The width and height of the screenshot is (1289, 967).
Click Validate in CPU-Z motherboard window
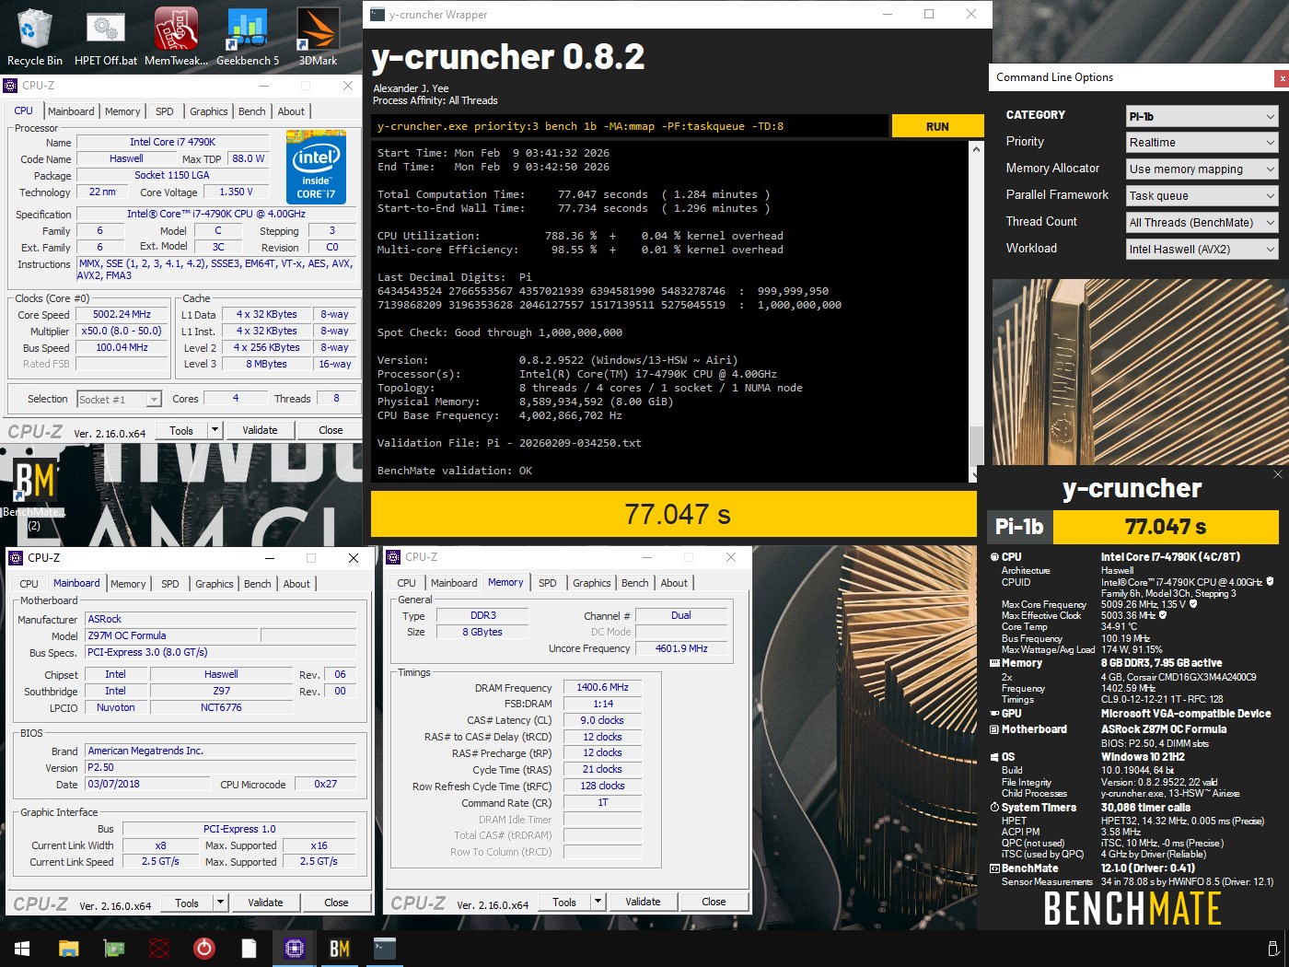[265, 903]
